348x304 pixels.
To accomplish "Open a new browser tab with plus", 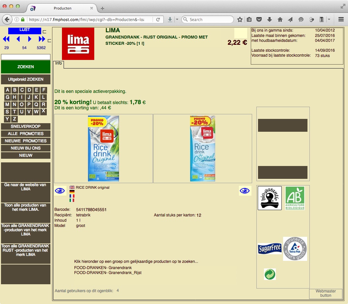I will (x=102, y=8).
